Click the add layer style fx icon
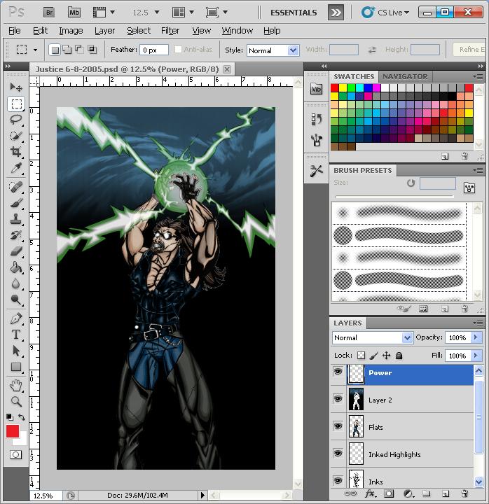The height and width of the screenshot is (504, 489). click(370, 493)
